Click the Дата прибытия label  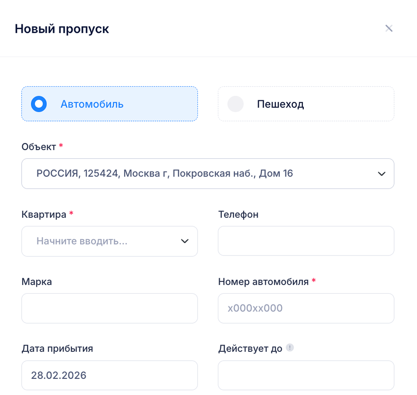click(x=57, y=349)
